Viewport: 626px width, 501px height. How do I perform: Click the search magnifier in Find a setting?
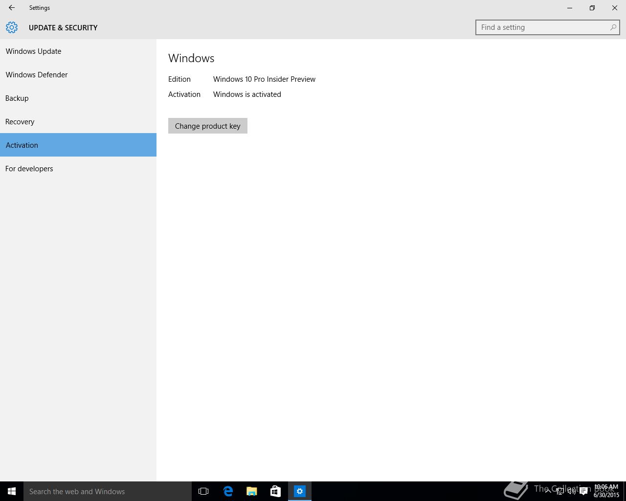pos(613,27)
